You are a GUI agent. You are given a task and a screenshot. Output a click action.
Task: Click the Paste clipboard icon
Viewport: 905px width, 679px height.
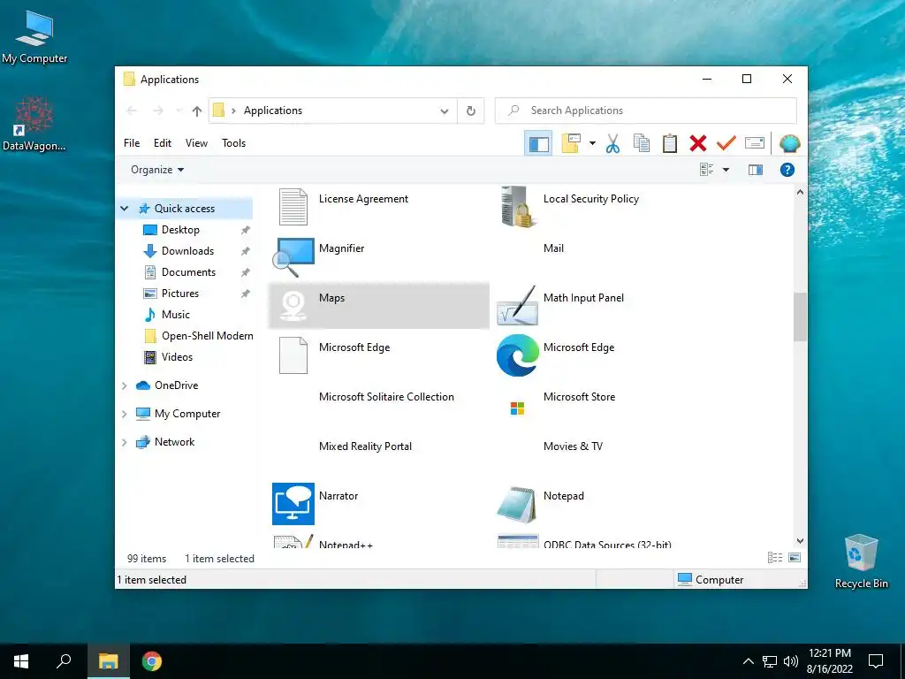pyautogui.click(x=670, y=143)
